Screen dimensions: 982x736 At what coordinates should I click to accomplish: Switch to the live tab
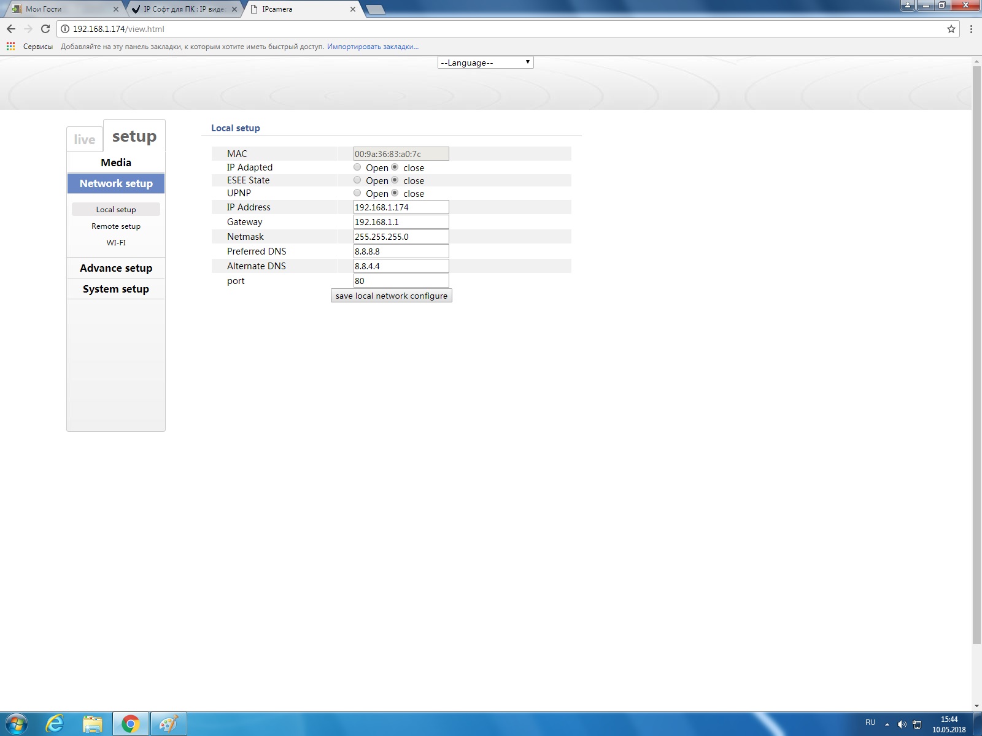[x=85, y=139]
